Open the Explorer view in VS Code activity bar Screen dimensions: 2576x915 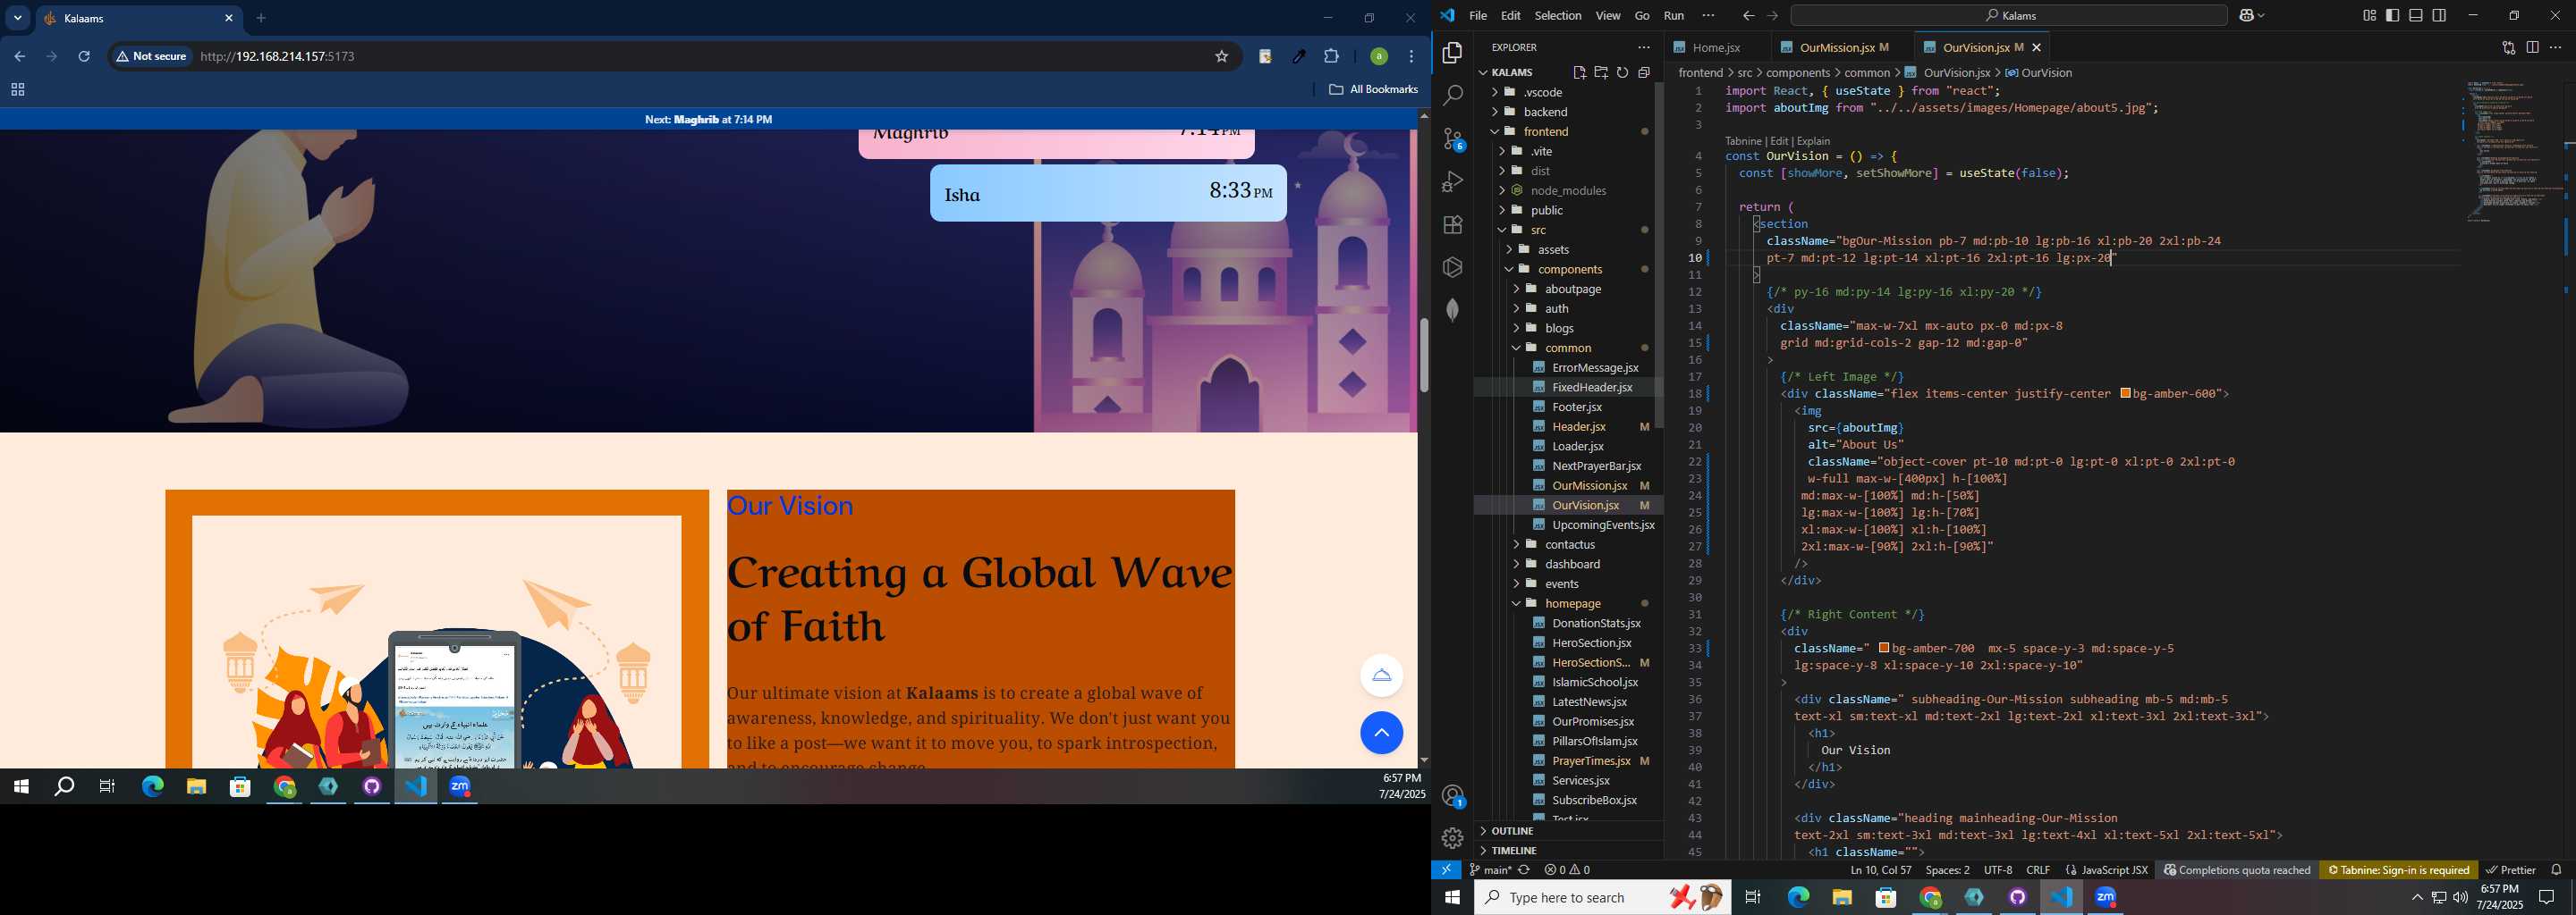pos(1452,53)
